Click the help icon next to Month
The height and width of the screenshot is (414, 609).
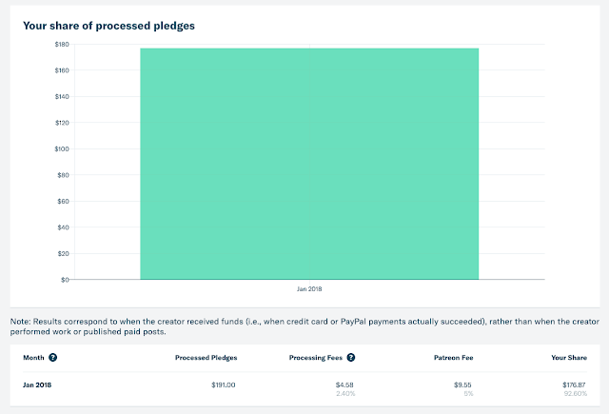(53, 358)
